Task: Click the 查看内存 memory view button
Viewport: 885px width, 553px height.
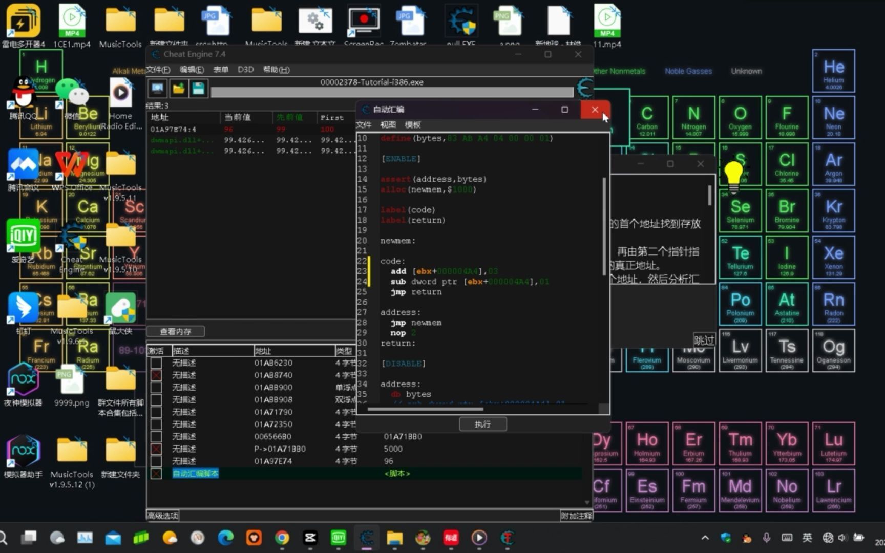Action: point(176,331)
